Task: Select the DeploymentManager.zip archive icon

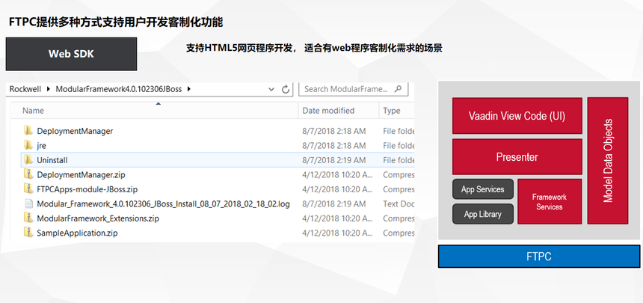Action: [28, 174]
